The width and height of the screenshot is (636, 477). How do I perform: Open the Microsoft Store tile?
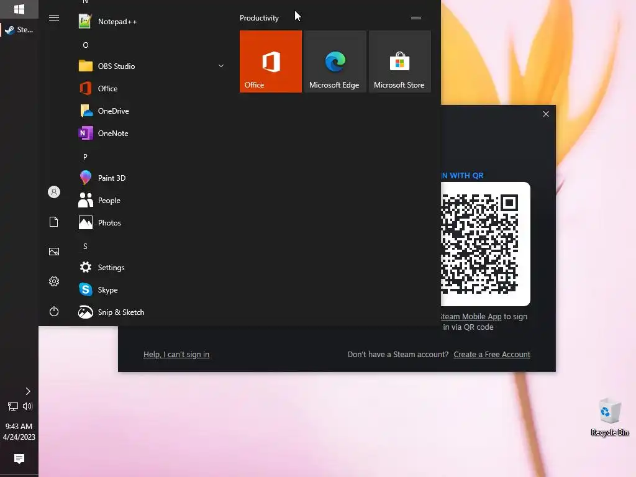pyautogui.click(x=399, y=61)
